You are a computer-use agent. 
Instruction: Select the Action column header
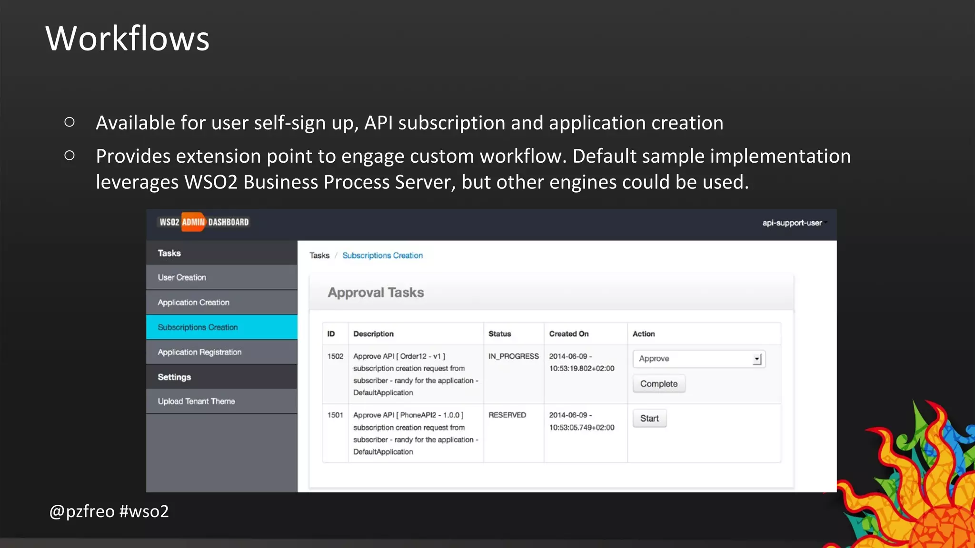pyautogui.click(x=704, y=334)
